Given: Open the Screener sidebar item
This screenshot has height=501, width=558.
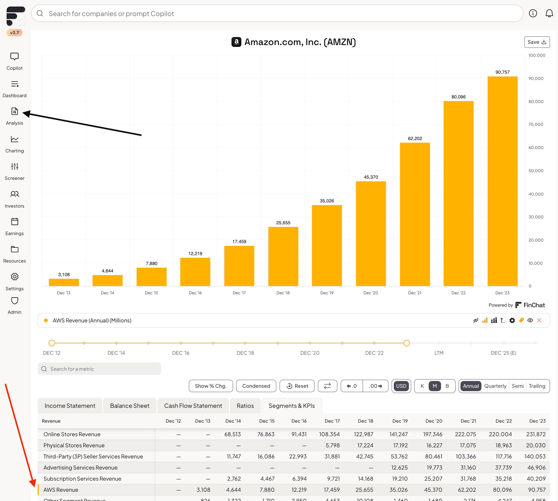Looking at the screenshot, I should click(15, 172).
